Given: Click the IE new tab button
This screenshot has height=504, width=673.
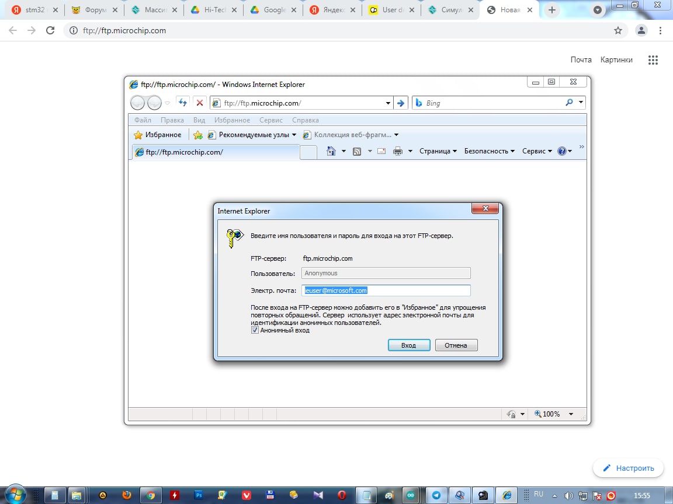Looking at the screenshot, I should [308, 153].
